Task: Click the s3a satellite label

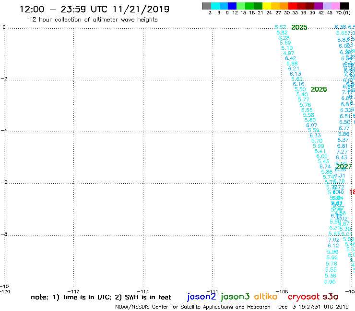Action: tap(331, 297)
